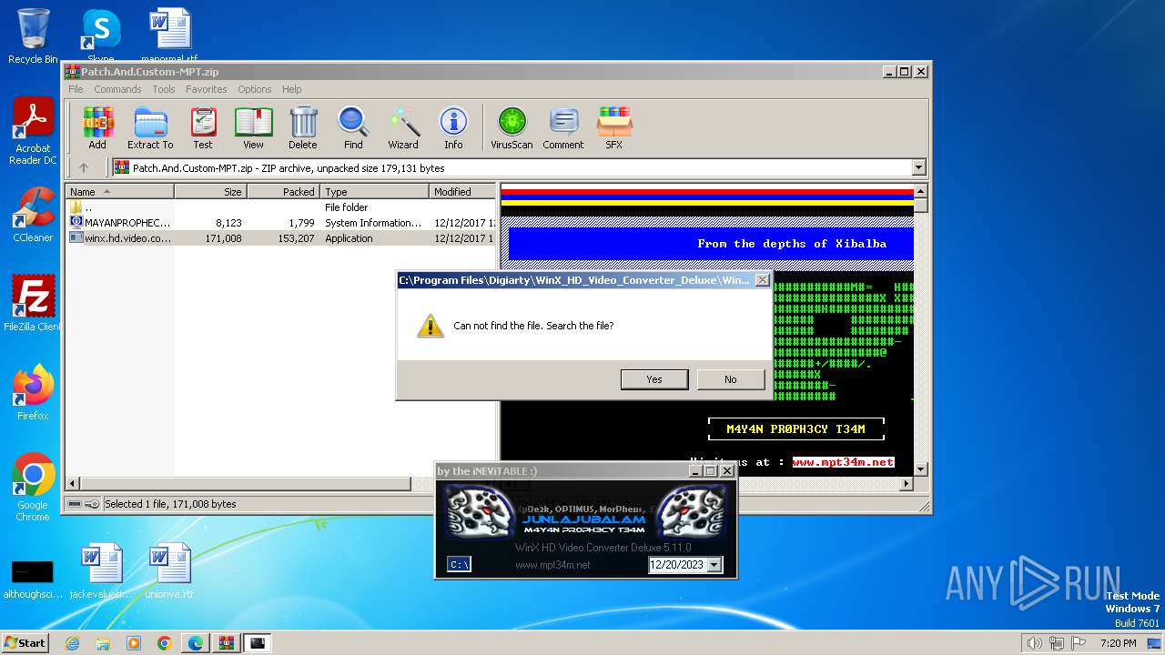
Task: Sort file list by Size column
Action: click(x=210, y=191)
